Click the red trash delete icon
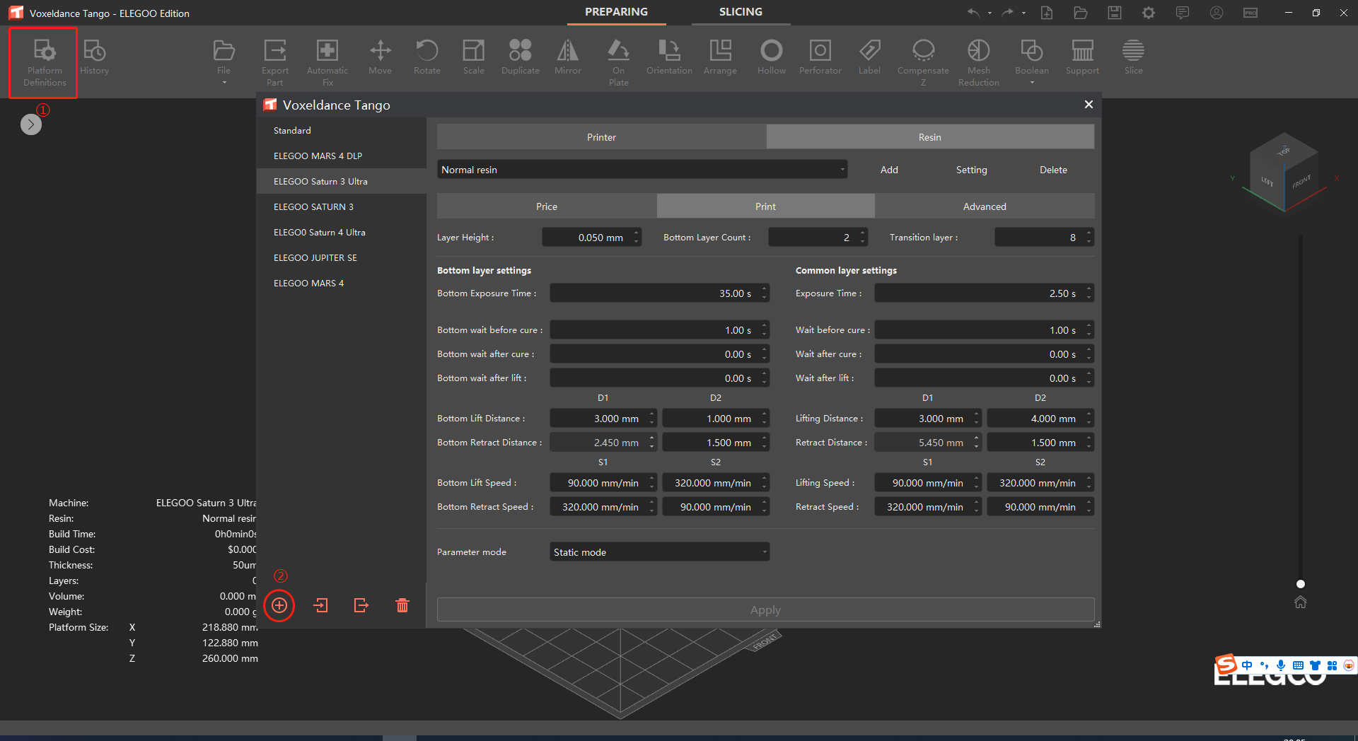Viewport: 1358px width, 741px height. [x=402, y=605]
